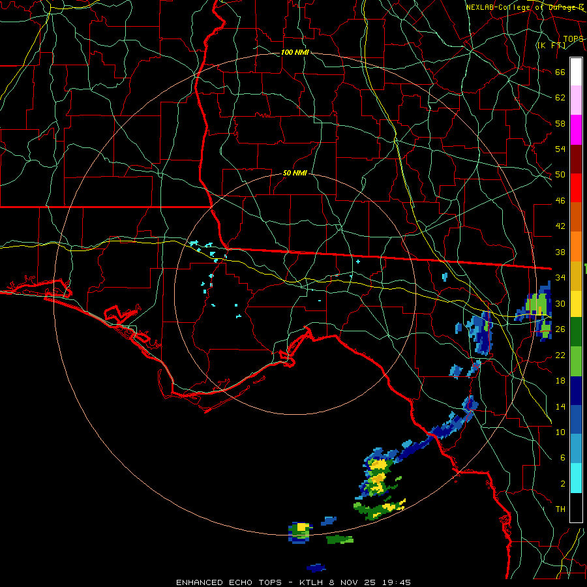This screenshot has width=587, height=587.
Task: Click the medium blue legend swatch
Action: tap(576, 419)
